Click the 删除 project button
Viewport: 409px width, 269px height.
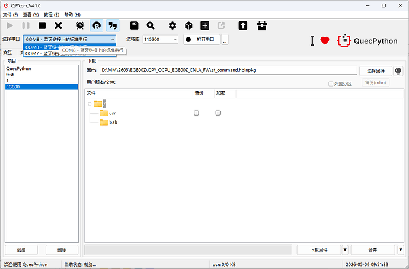(x=62, y=249)
